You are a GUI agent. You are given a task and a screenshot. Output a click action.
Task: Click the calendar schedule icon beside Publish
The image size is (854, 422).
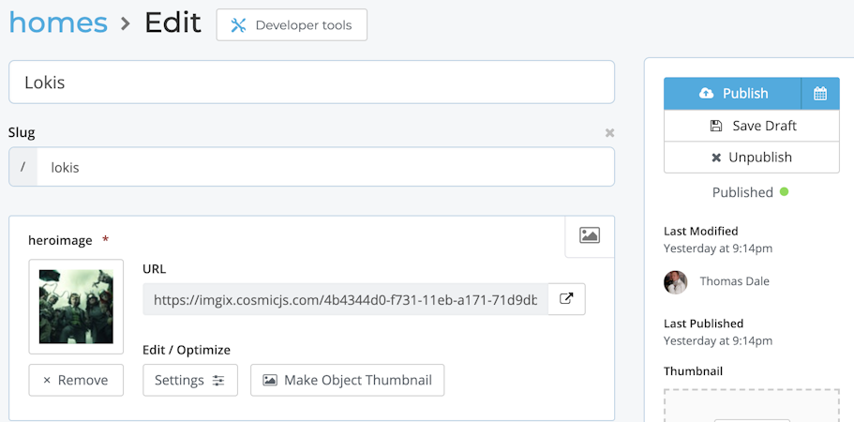coord(820,94)
